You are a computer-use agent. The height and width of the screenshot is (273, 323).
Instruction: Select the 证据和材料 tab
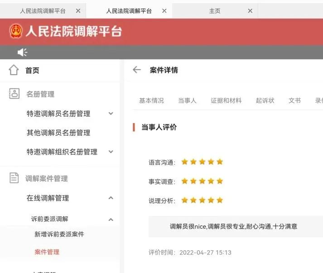coord(226,101)
